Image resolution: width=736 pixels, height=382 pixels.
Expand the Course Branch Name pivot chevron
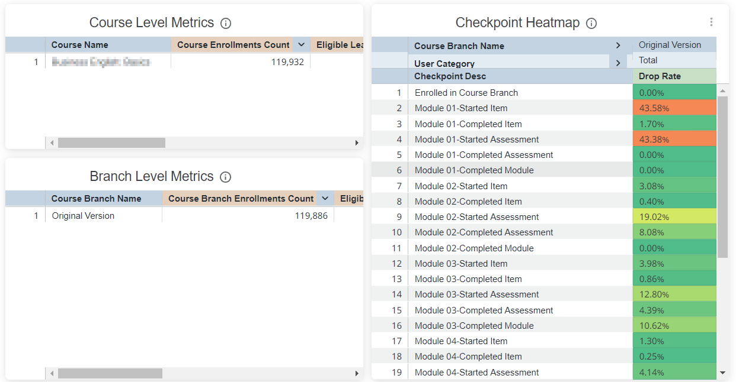tap(618, 46)
